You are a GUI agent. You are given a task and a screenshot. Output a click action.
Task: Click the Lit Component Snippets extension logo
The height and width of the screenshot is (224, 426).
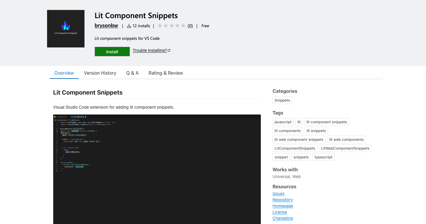(66, 29)
